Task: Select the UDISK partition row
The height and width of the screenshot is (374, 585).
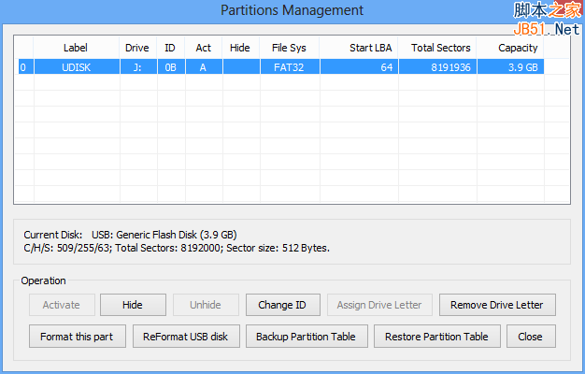Action: 75,67
